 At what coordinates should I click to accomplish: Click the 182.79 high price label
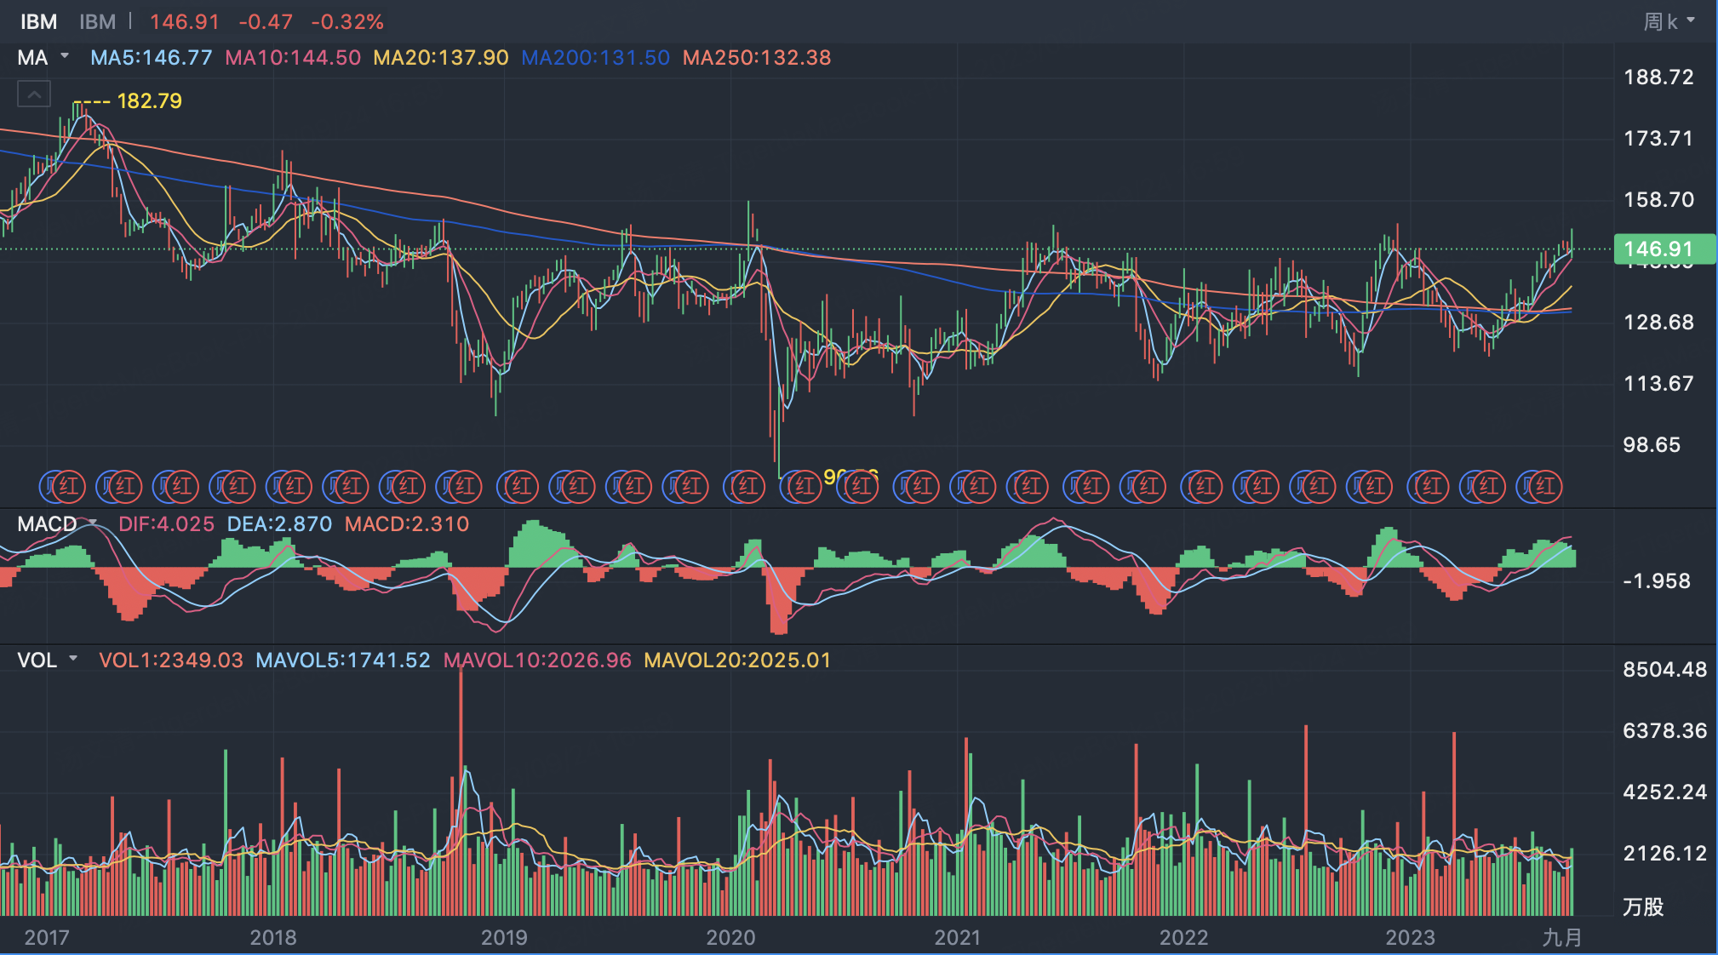(149, 101)
